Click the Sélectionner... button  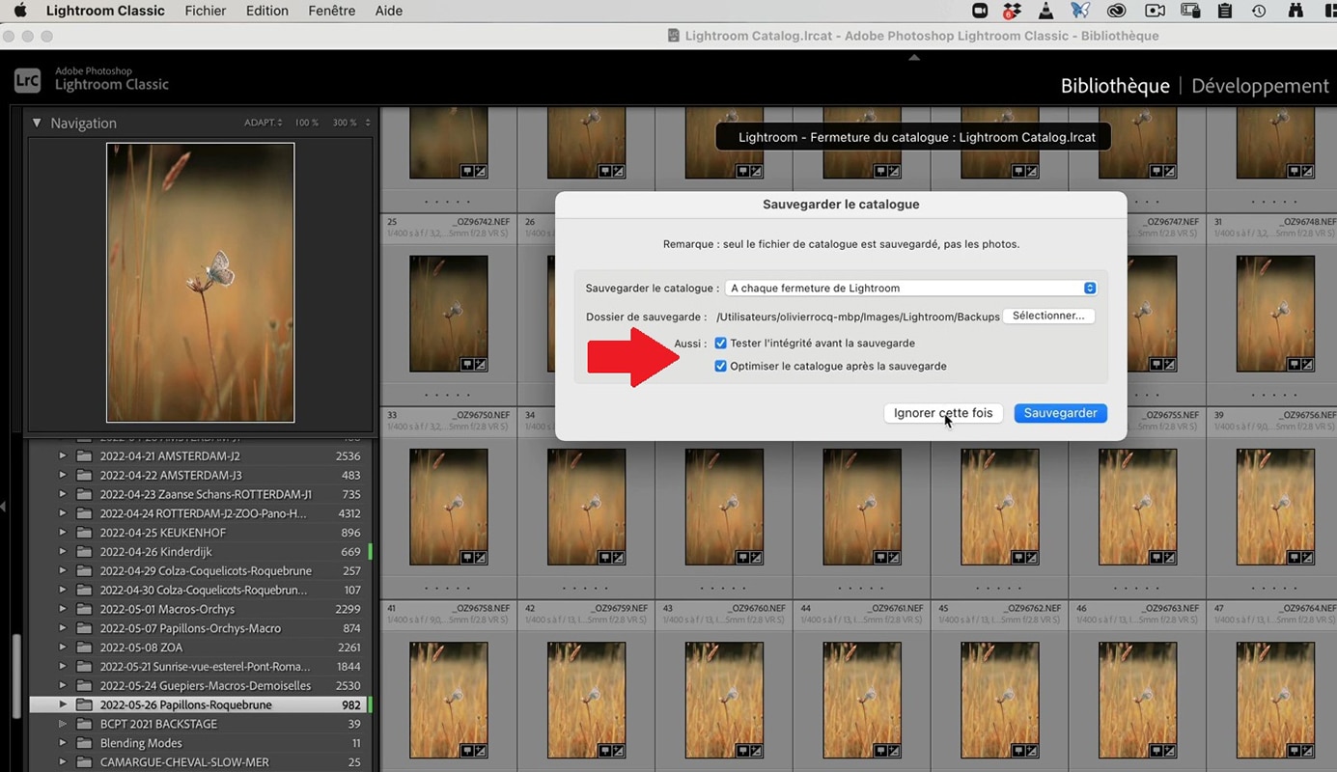coord(1048,316)
